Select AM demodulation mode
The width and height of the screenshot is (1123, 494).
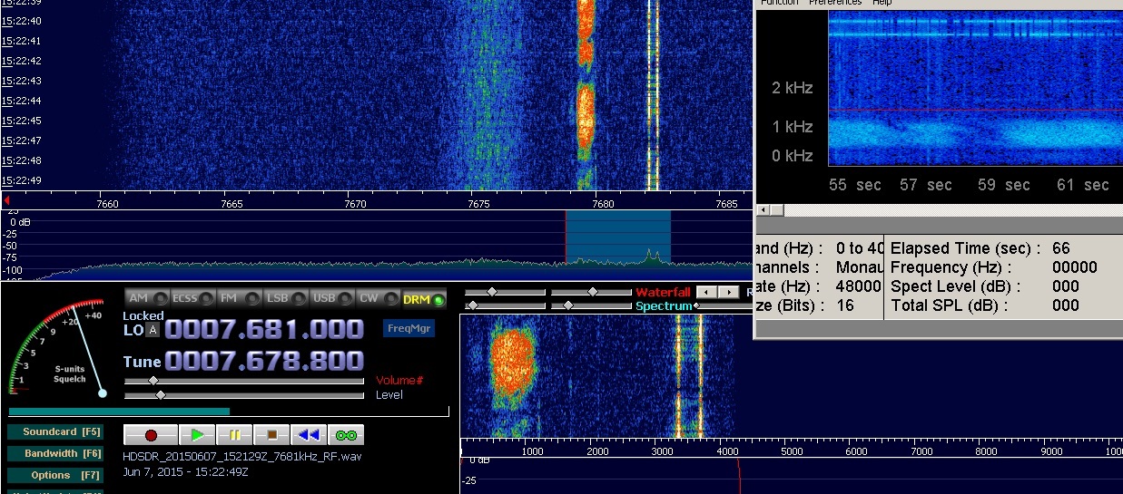(x=147, y=298)
